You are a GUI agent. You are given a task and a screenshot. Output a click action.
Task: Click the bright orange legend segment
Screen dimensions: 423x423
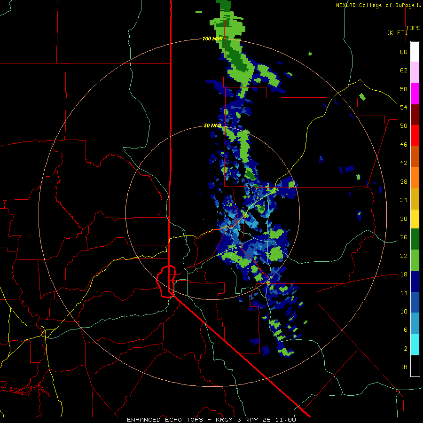(x=415, y=177)
